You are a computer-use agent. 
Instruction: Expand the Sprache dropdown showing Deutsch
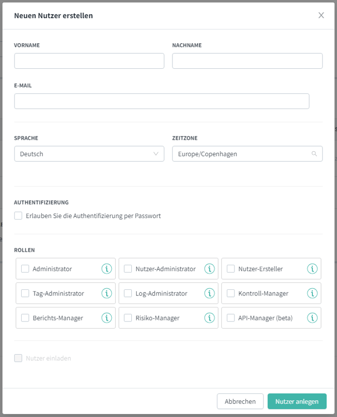[89, 154]
